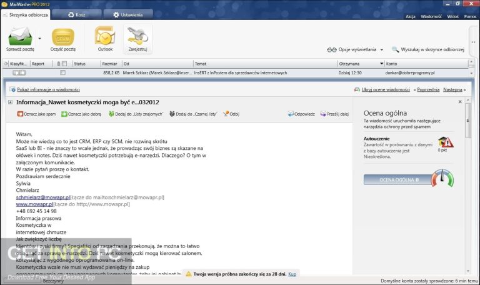Click the Sprawdź pocztę mail icon
Image resolution: width=480 pixels, height=285 pixels.
[20, 36]
